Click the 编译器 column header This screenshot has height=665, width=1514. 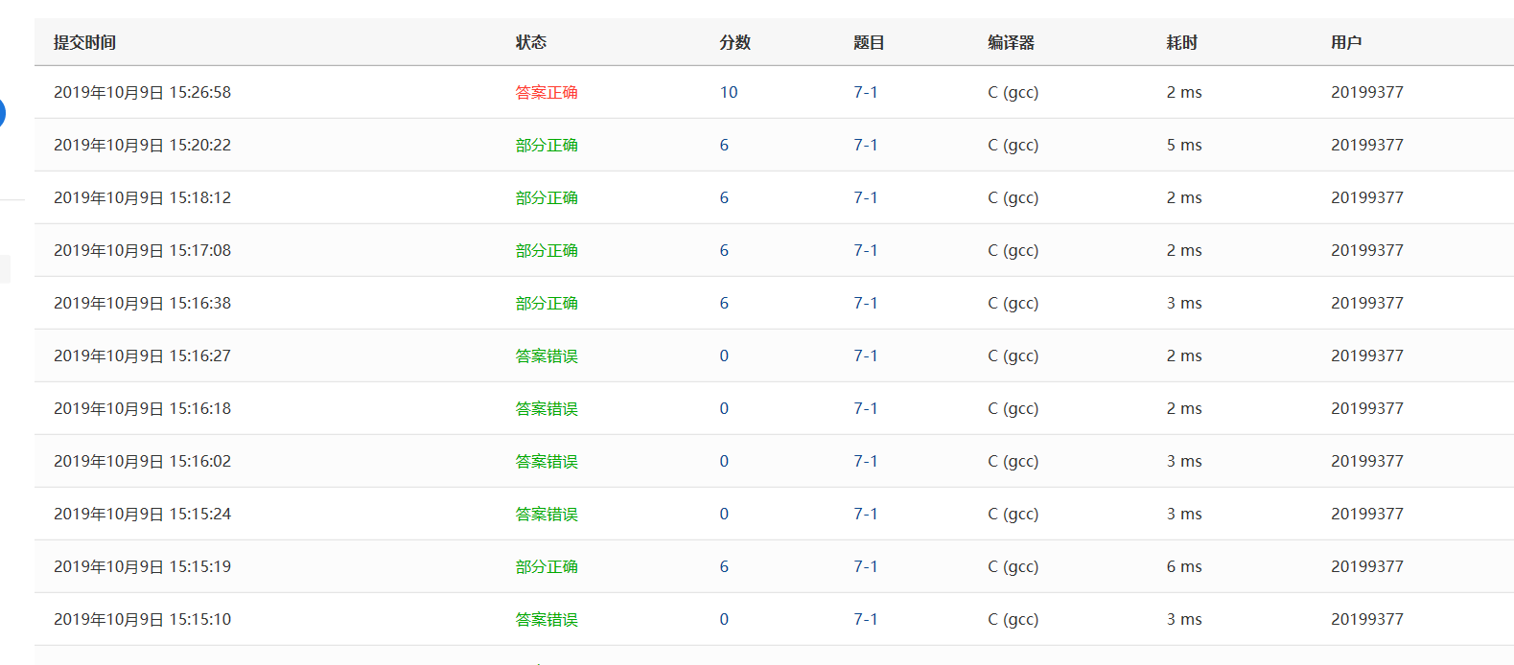[1012, 42]
